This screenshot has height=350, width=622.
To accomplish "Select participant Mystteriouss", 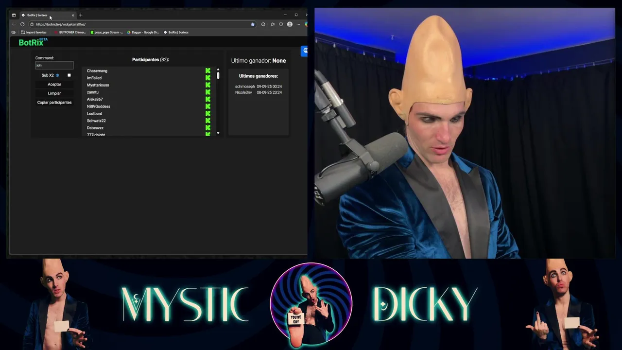I will coord(98,85).
